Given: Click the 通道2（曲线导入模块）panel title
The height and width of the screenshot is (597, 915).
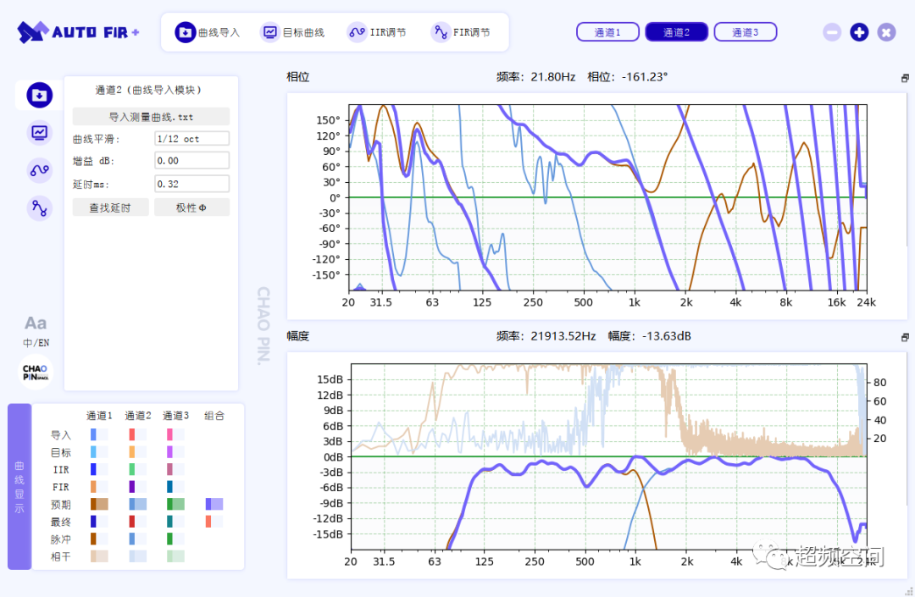Looking at the screenshot, I should click(x=149, y=90).
